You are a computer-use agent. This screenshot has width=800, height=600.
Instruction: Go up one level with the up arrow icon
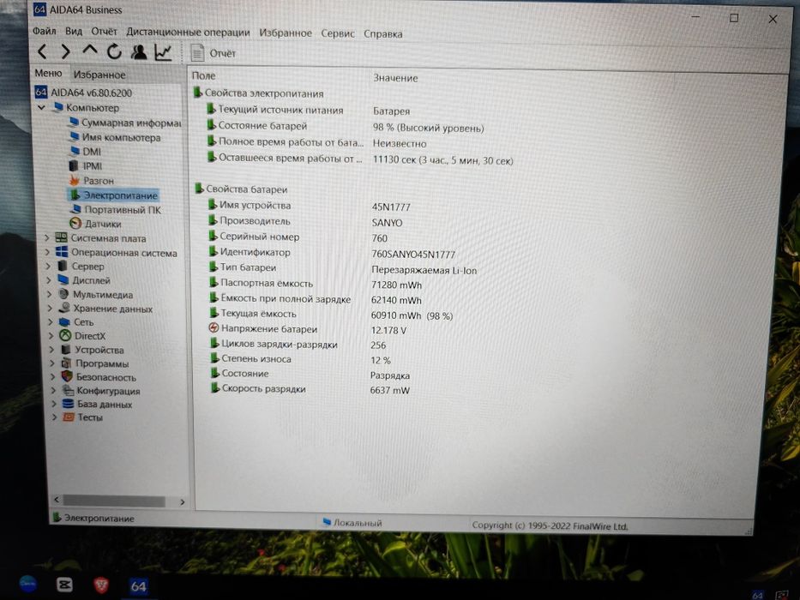[x=89, y=51]
